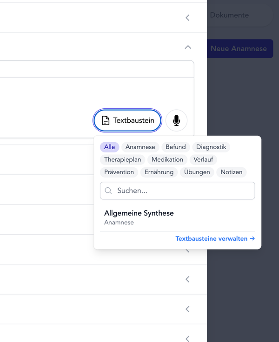Viewport: 279px width, 342px height.
Task: Choose the Übungen filter chip
Action: point(197,172)
